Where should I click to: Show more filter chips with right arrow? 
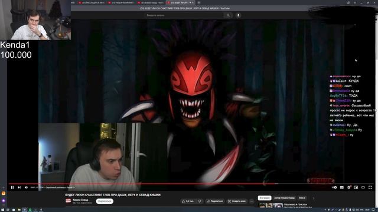pos(314,198)
